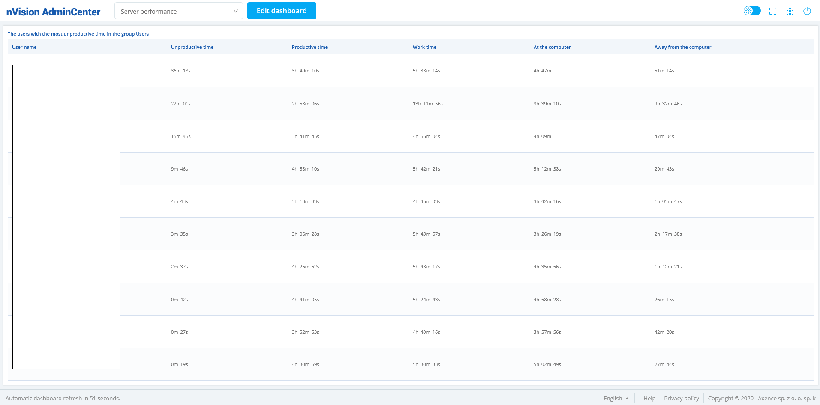The image size is (820, 405).
Task: Click the nVision AdminCenter logo
Action: [53, 12]
